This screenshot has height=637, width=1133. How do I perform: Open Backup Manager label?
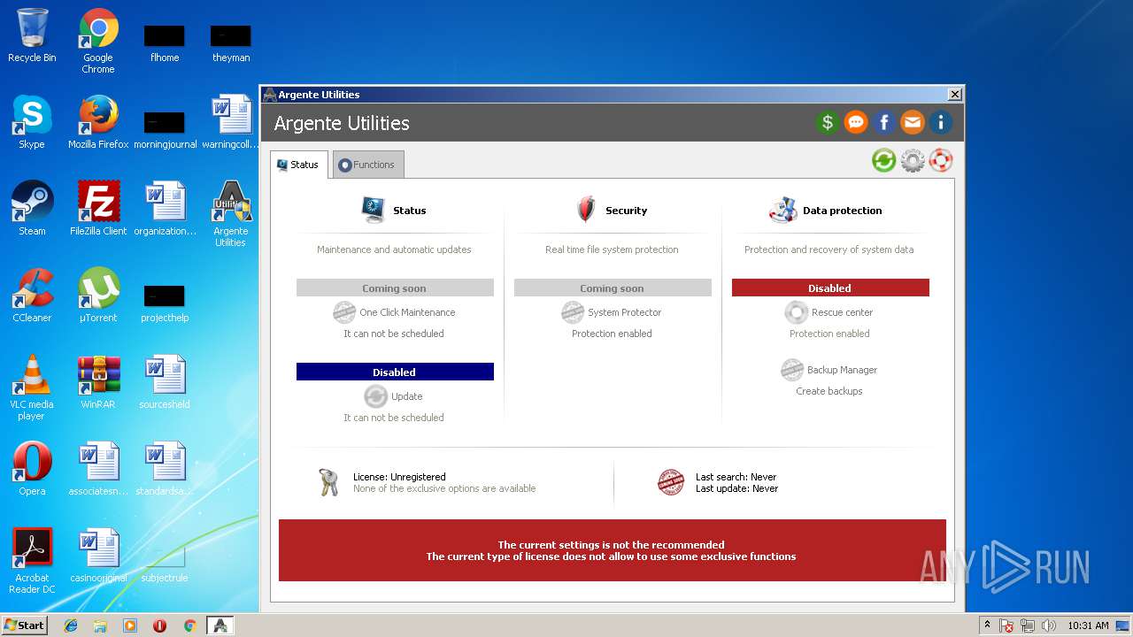(x=842, y=370)
